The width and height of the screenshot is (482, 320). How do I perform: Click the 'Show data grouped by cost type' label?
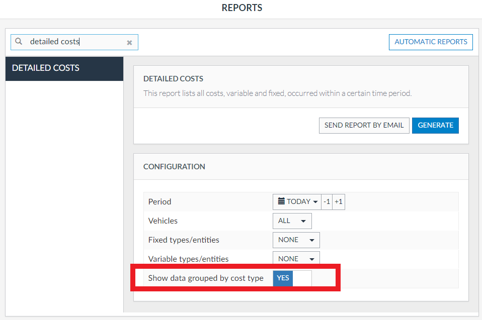pyautogui.click(x=206, y=278)
